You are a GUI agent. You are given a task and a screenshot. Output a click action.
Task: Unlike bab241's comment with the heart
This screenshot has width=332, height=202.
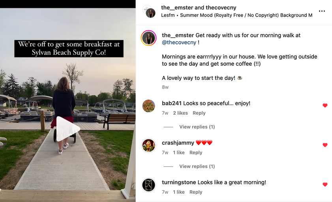click(x=325, y=105)
